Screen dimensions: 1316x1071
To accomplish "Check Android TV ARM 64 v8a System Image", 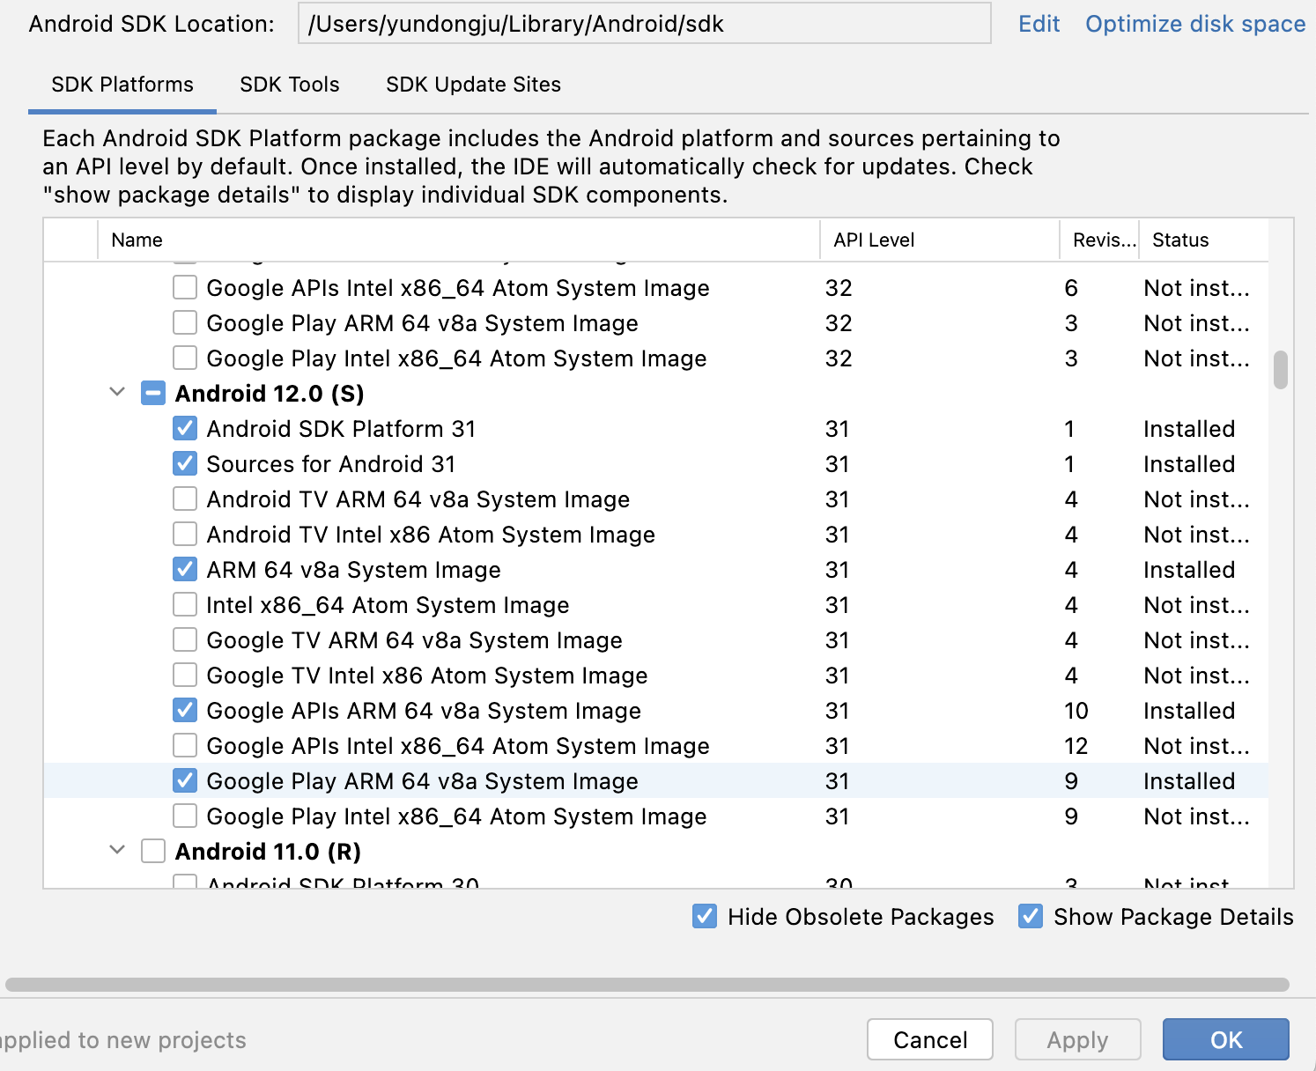I will [185, 499].
